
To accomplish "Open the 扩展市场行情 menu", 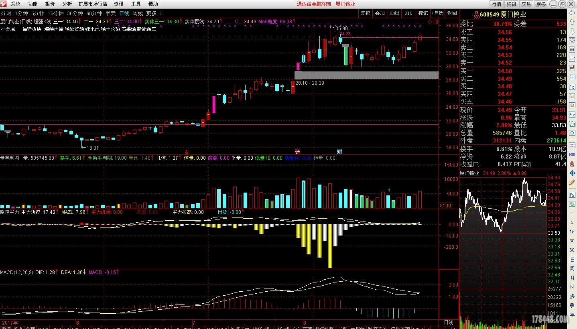I will [x=93, y=4].
